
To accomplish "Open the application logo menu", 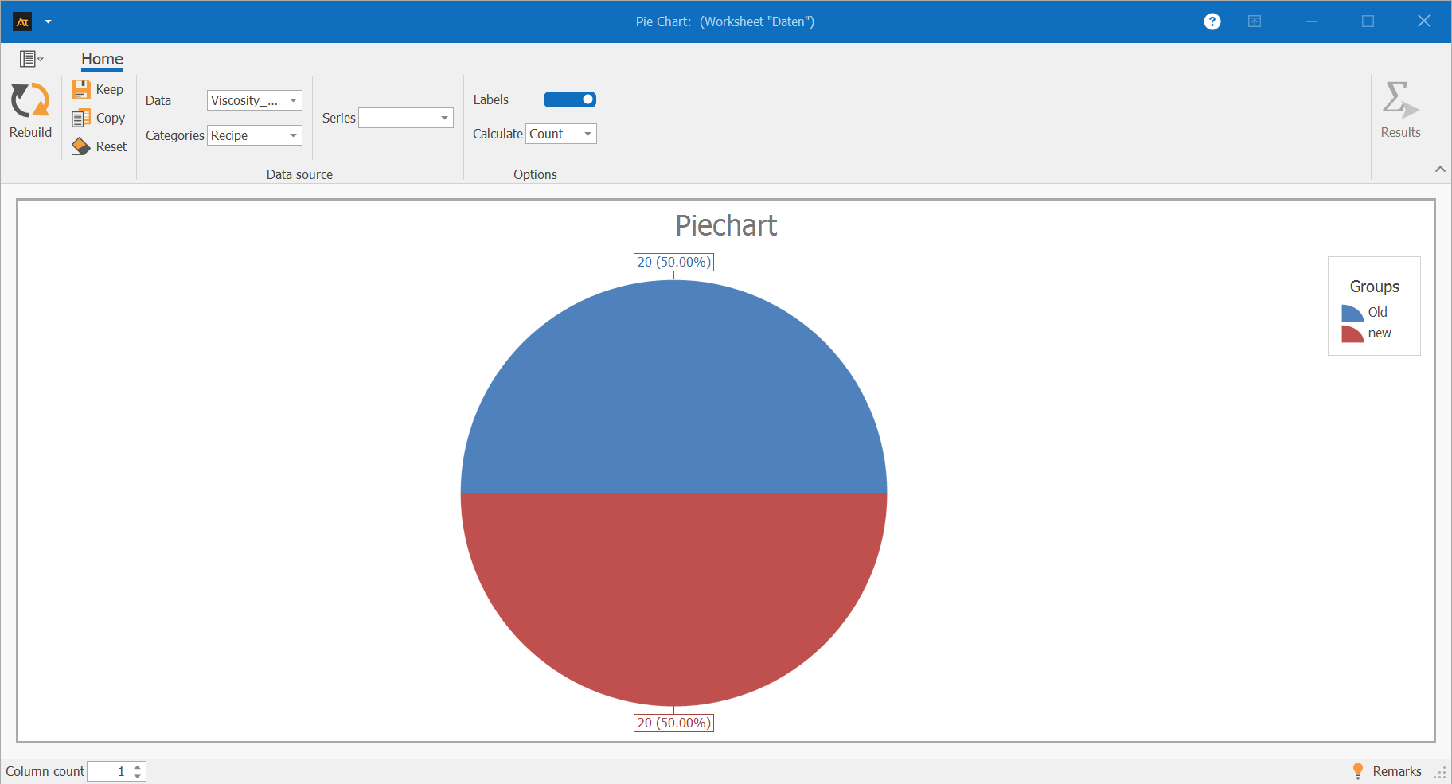I will pos(23,21).
